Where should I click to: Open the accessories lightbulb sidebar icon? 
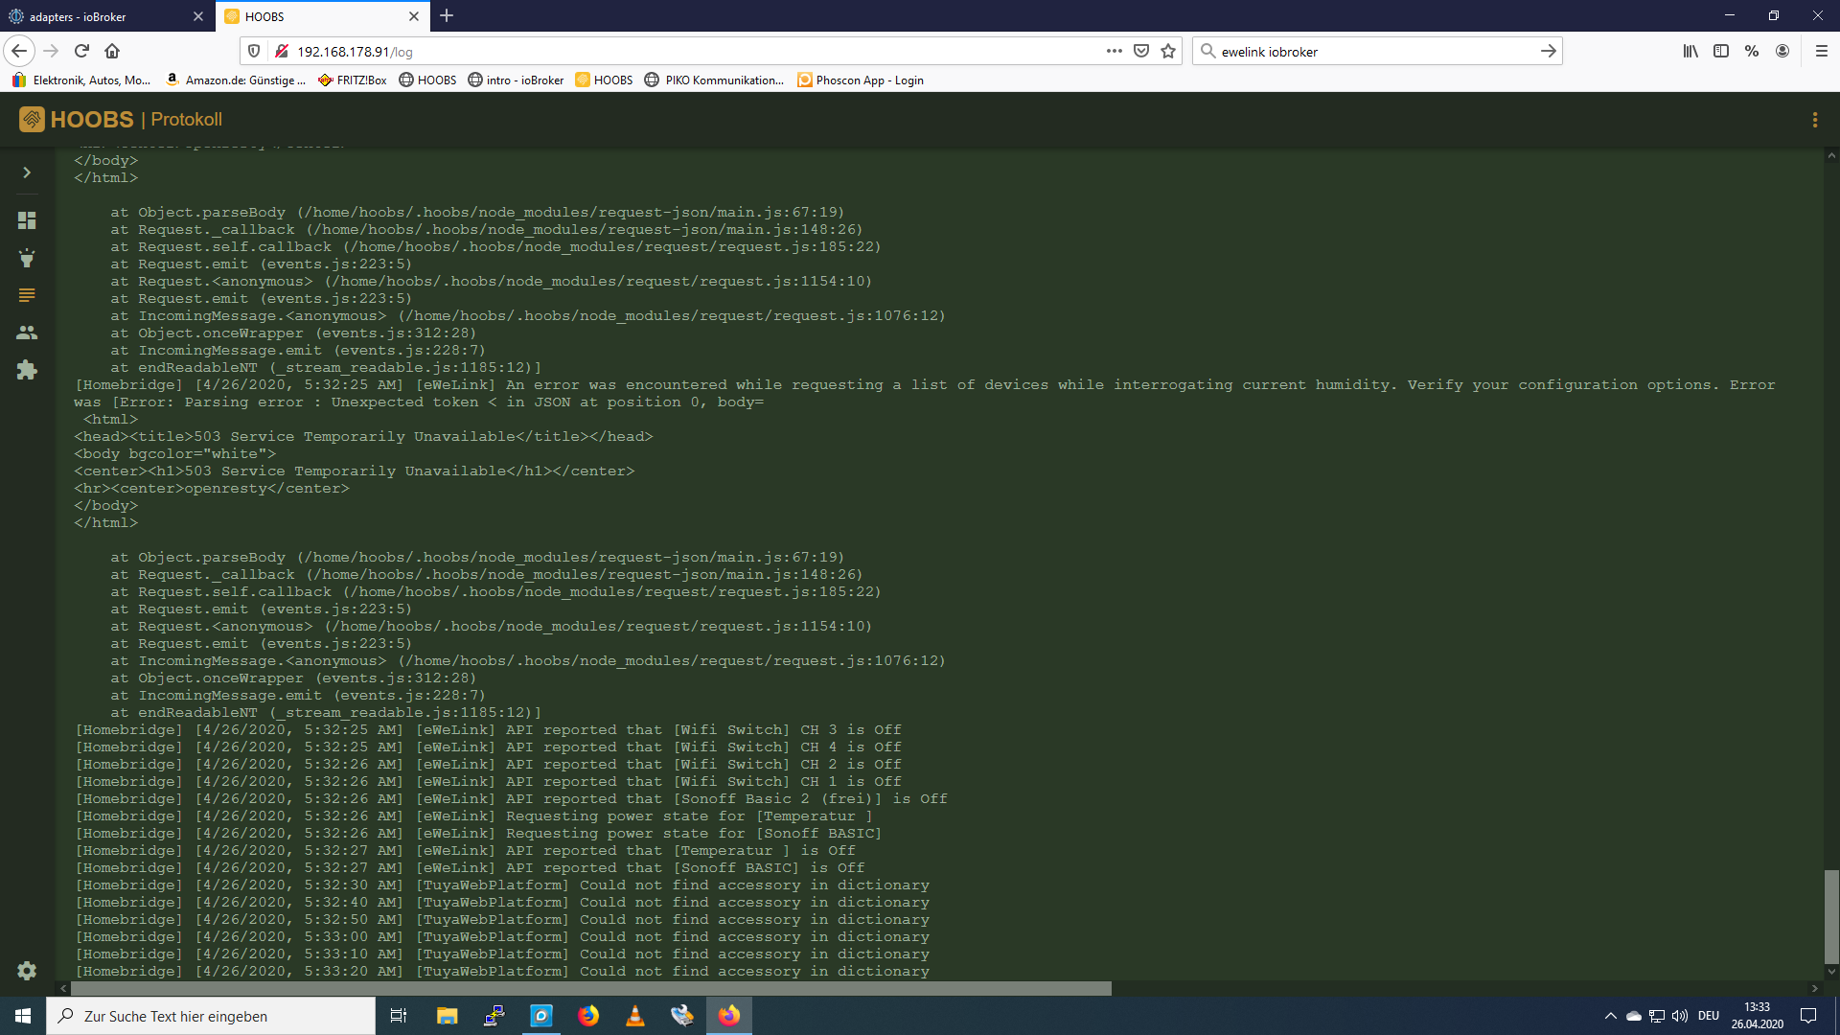(x=27, y=258)
